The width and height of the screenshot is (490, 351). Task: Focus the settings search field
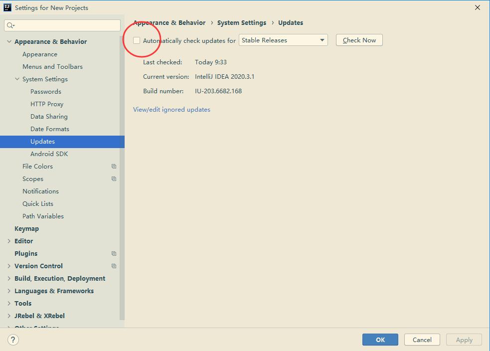[x=62, y=25]
